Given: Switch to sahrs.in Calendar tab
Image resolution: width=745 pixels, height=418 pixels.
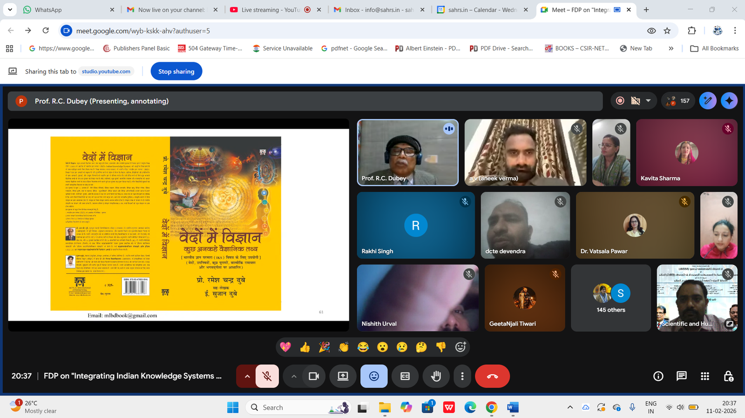Looking at the screenshot, I should (x=482, y=10).
